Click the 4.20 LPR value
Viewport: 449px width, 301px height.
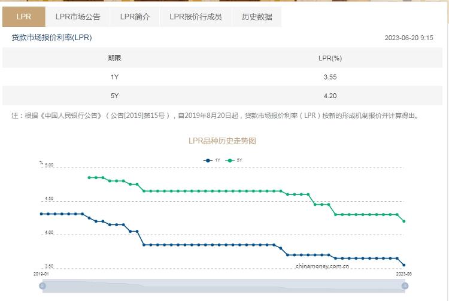tap(330, 96)
